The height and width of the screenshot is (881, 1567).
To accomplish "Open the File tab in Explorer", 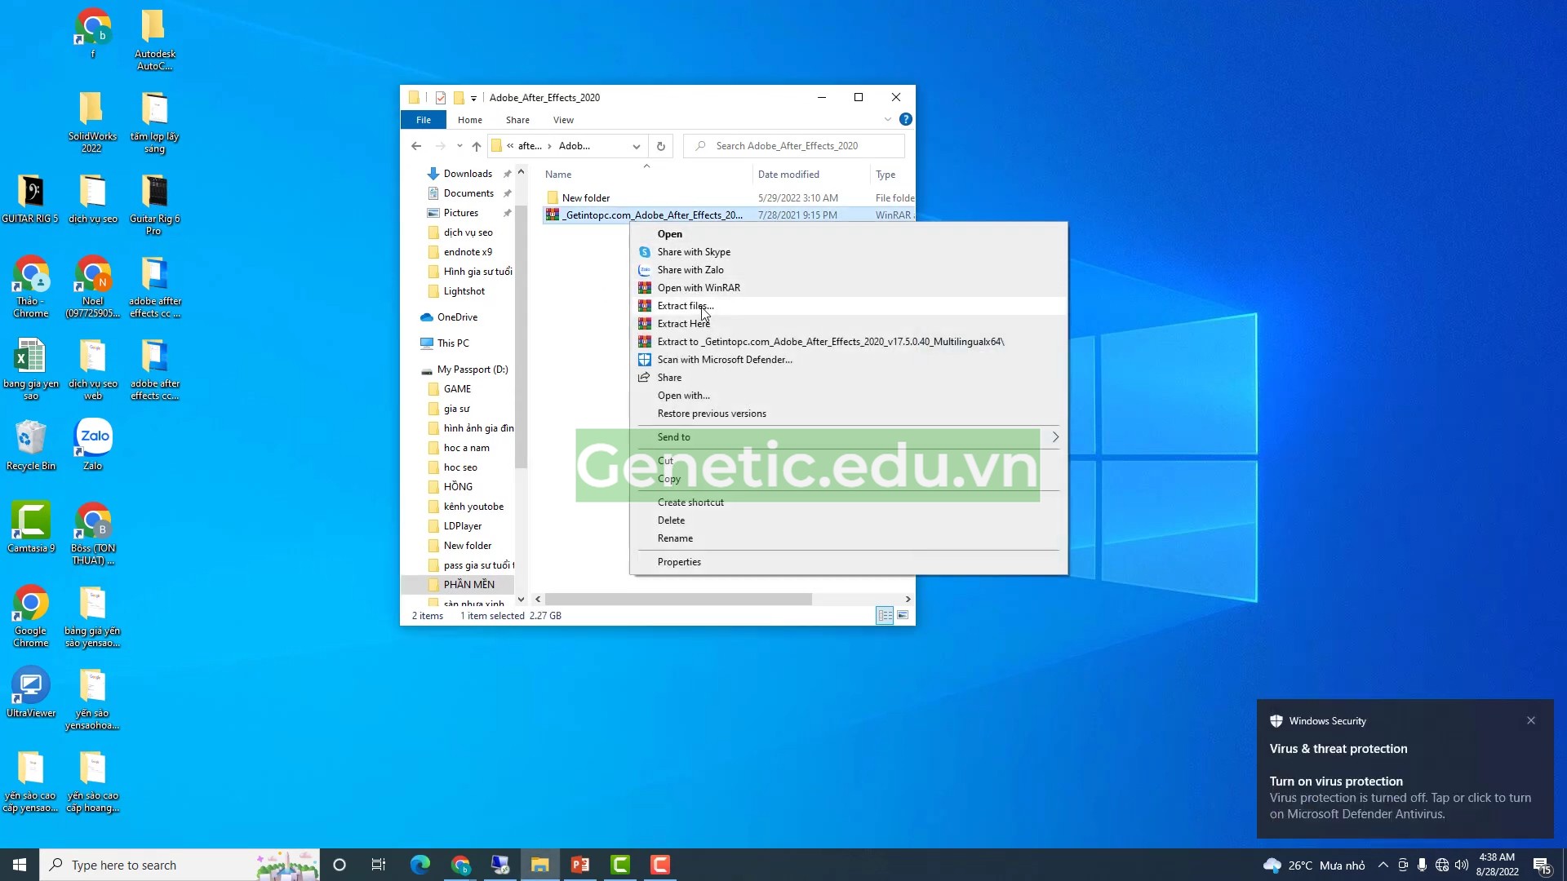I will (424, 120).
